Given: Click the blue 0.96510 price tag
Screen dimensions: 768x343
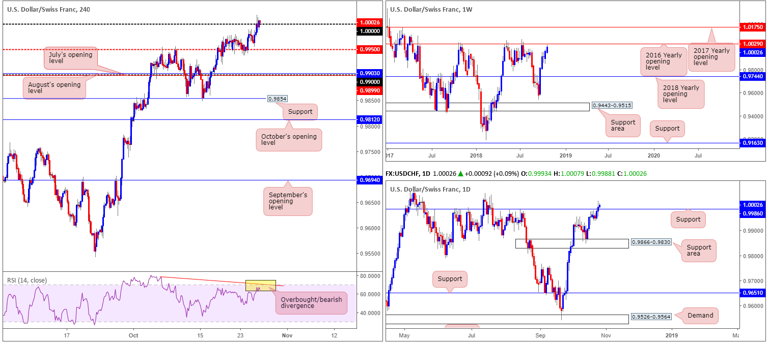Looking at the screenshot, I should [x=753, y=293].
